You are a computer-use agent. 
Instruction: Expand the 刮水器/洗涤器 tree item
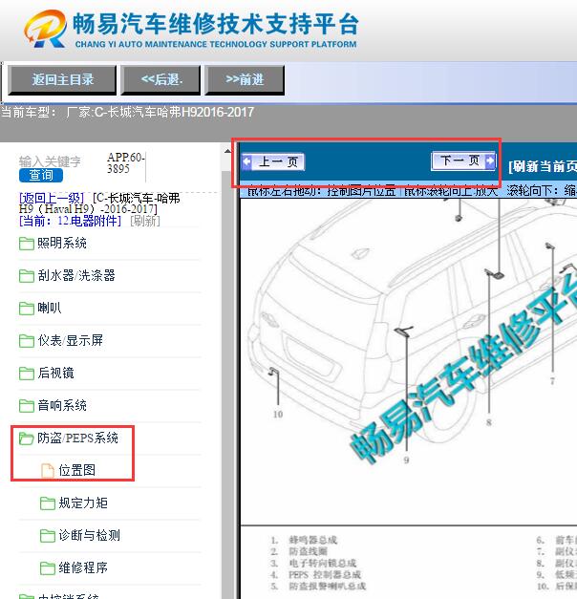76,276
